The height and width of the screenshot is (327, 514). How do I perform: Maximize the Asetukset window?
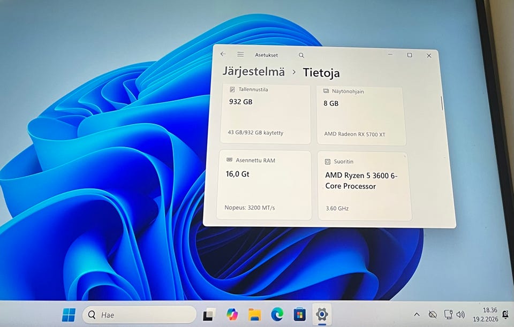(410, 55)
